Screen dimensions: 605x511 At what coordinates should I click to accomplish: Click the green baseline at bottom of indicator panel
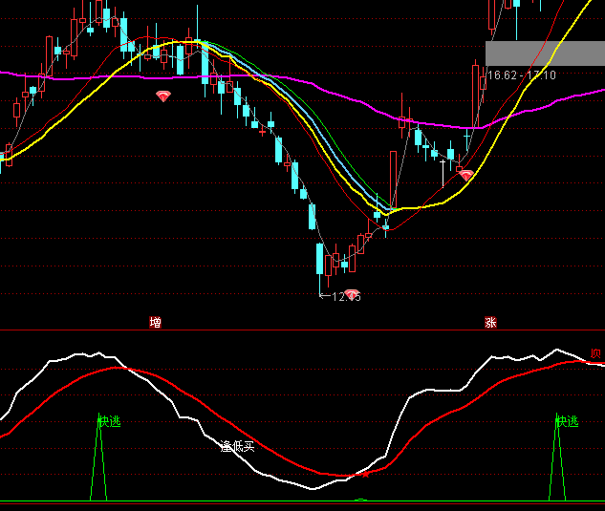click(287, 500)
